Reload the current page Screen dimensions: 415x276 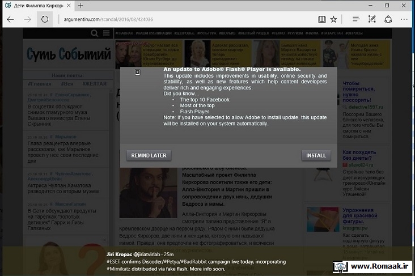(x=44, y=19)
